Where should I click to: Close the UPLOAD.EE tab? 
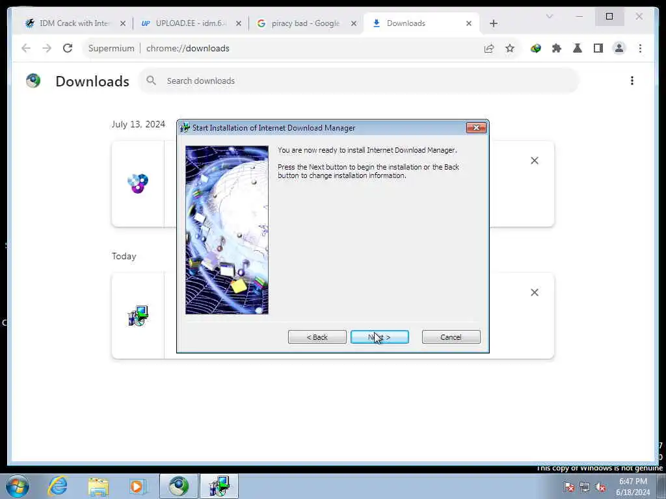point(238,23)
